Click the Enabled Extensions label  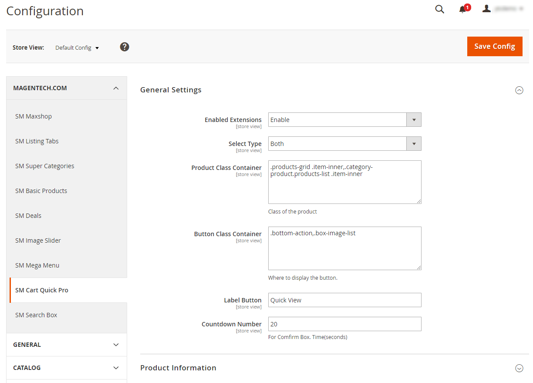tap(233, 120)
